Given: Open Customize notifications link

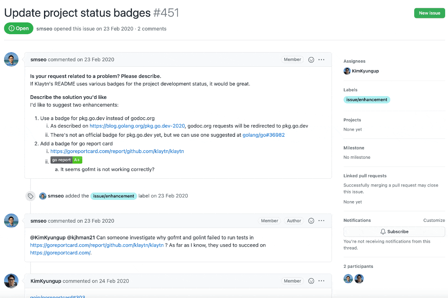Looking at the screenshot, I should pyautogui.click(x=434, y=220).
